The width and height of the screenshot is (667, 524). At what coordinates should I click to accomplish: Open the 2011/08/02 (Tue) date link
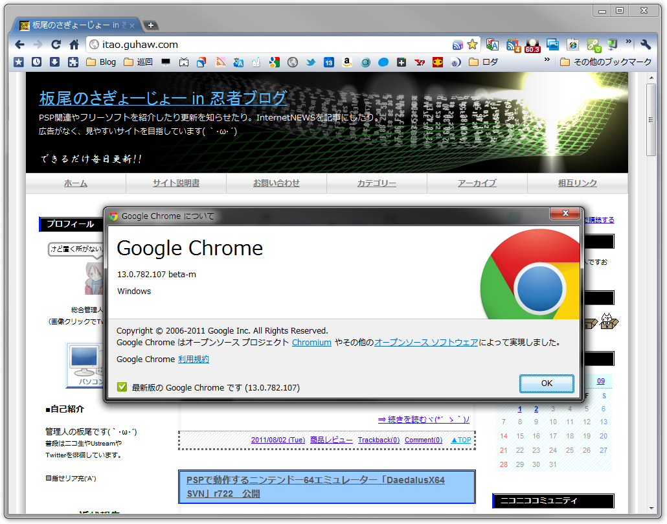278,440
